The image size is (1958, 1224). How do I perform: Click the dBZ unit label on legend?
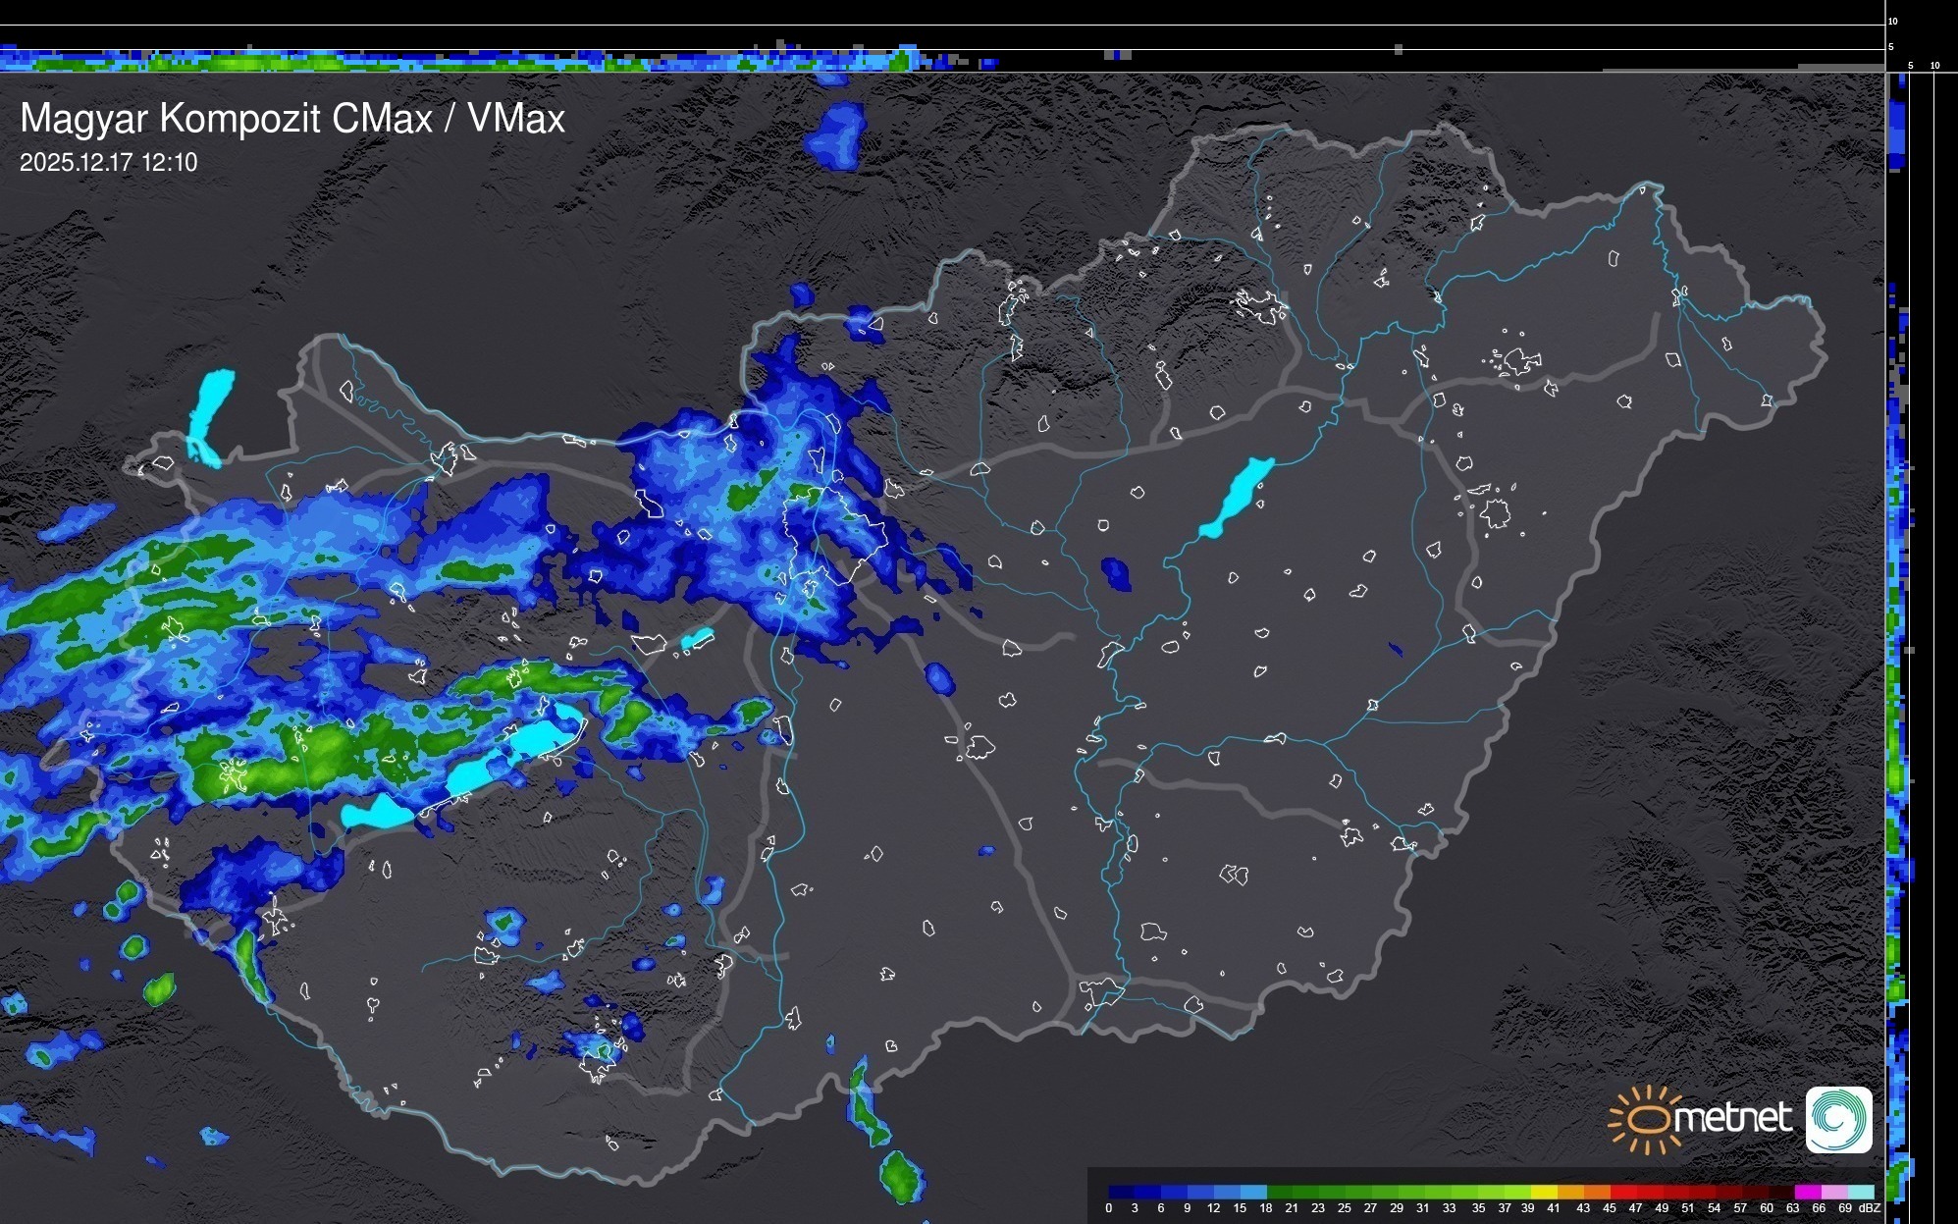pos(1870,1208)
